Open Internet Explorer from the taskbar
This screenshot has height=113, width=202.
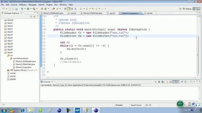click(22, 110)
